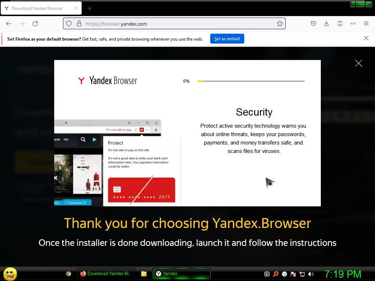This screenshot has width=375, height=281.
Task: Click the forward navigation arrow
Action: point(22,24)
